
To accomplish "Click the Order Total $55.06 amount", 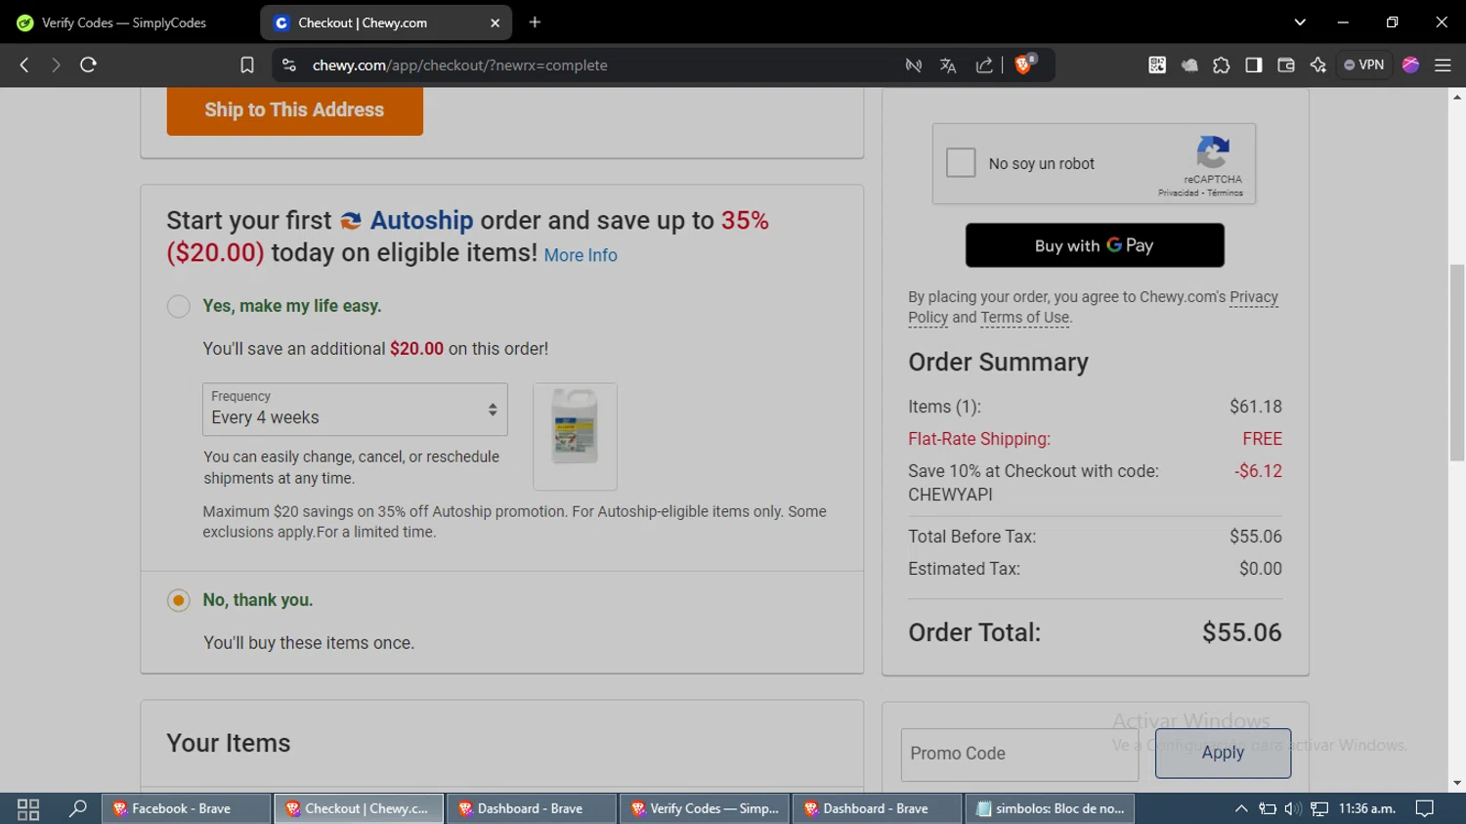I will pyautogui.click(x=1241, y=633).
